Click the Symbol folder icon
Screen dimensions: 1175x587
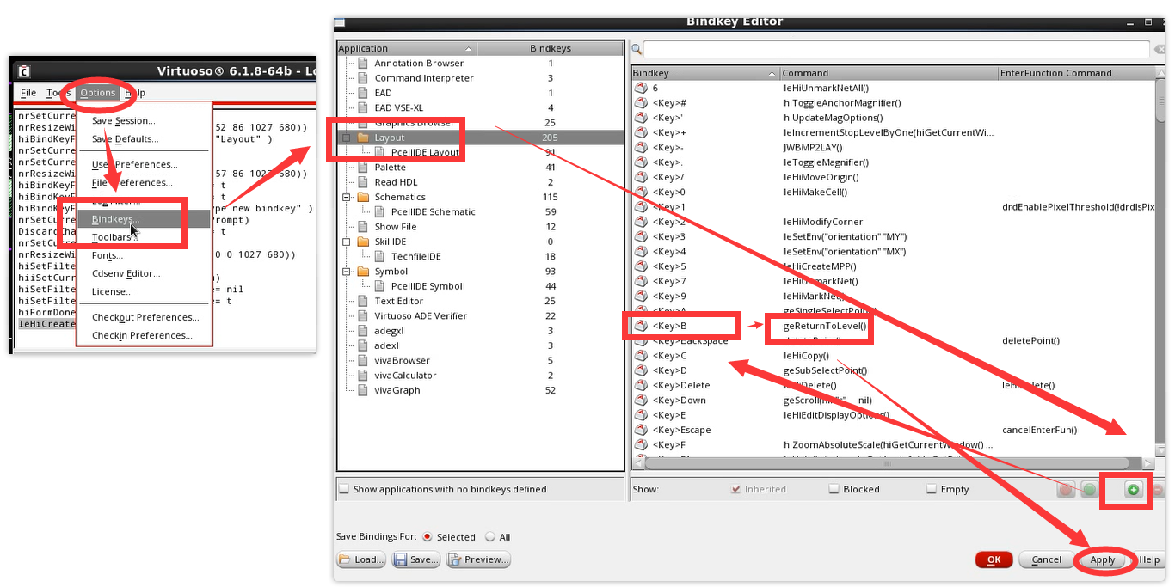363,272
